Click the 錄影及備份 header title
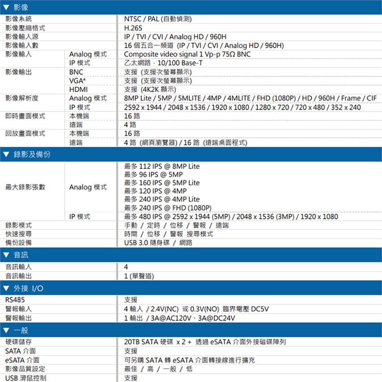This screenshot has height=382, width=382. tap(32, 154)
